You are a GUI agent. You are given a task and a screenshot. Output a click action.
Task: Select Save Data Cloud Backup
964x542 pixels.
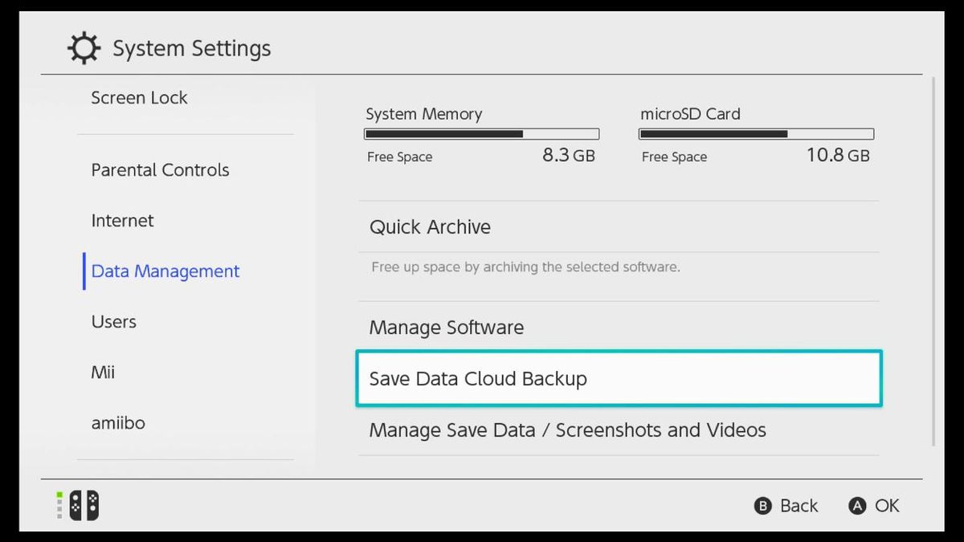tap(479, 378)
